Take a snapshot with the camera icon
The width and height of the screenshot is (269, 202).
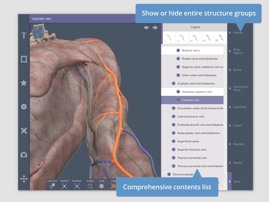[24, 155]
